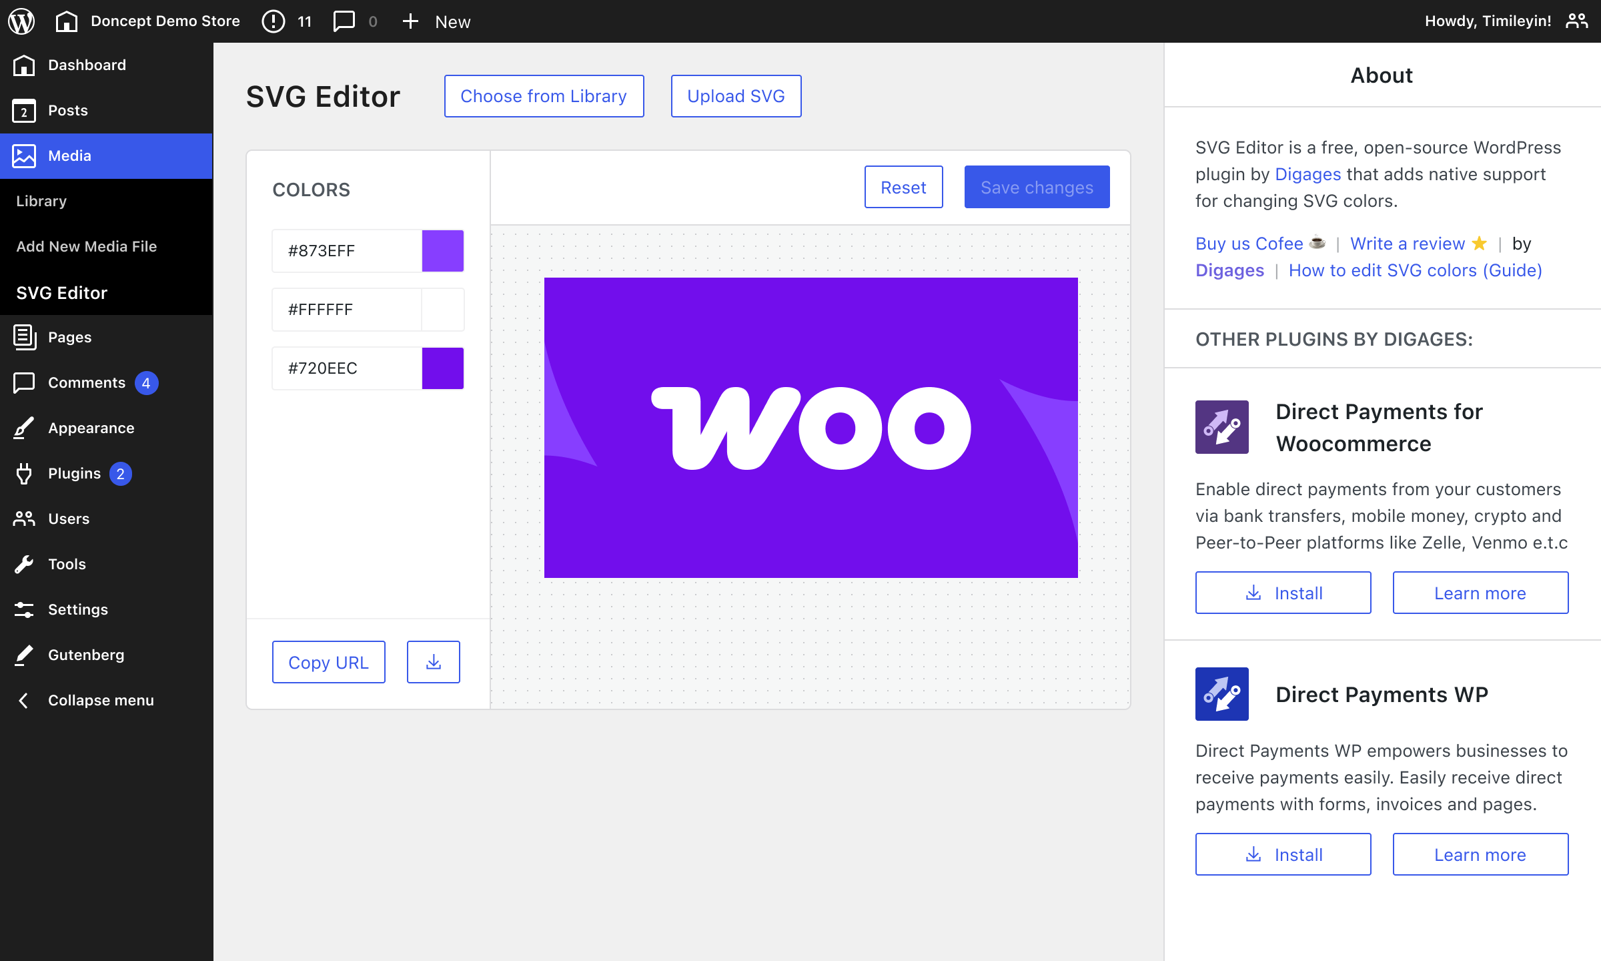Click the Dashboard house icon in sidebar

pyautogui.click(x=24, y=65)
